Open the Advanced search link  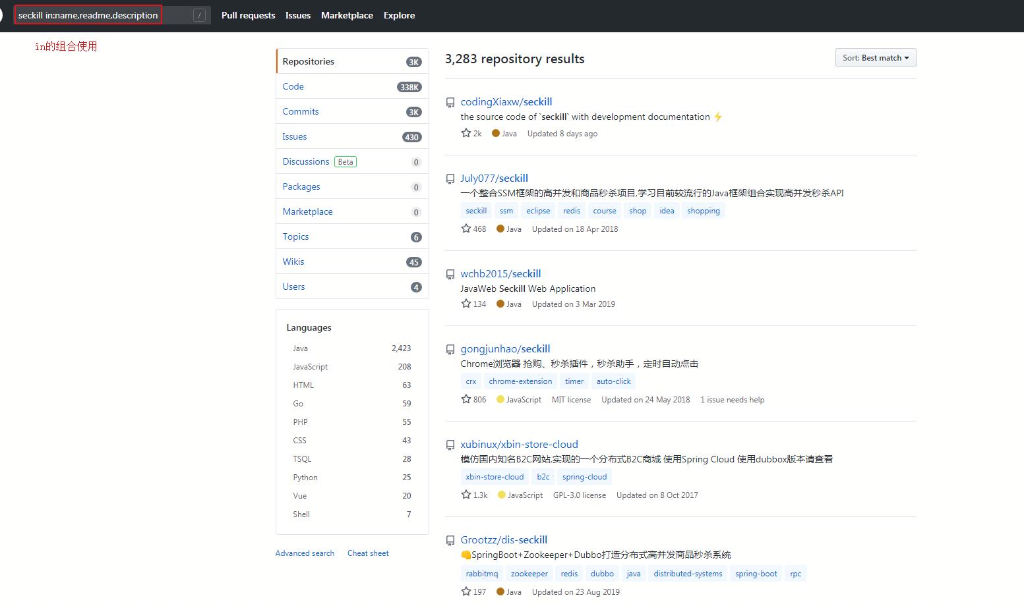305,553
